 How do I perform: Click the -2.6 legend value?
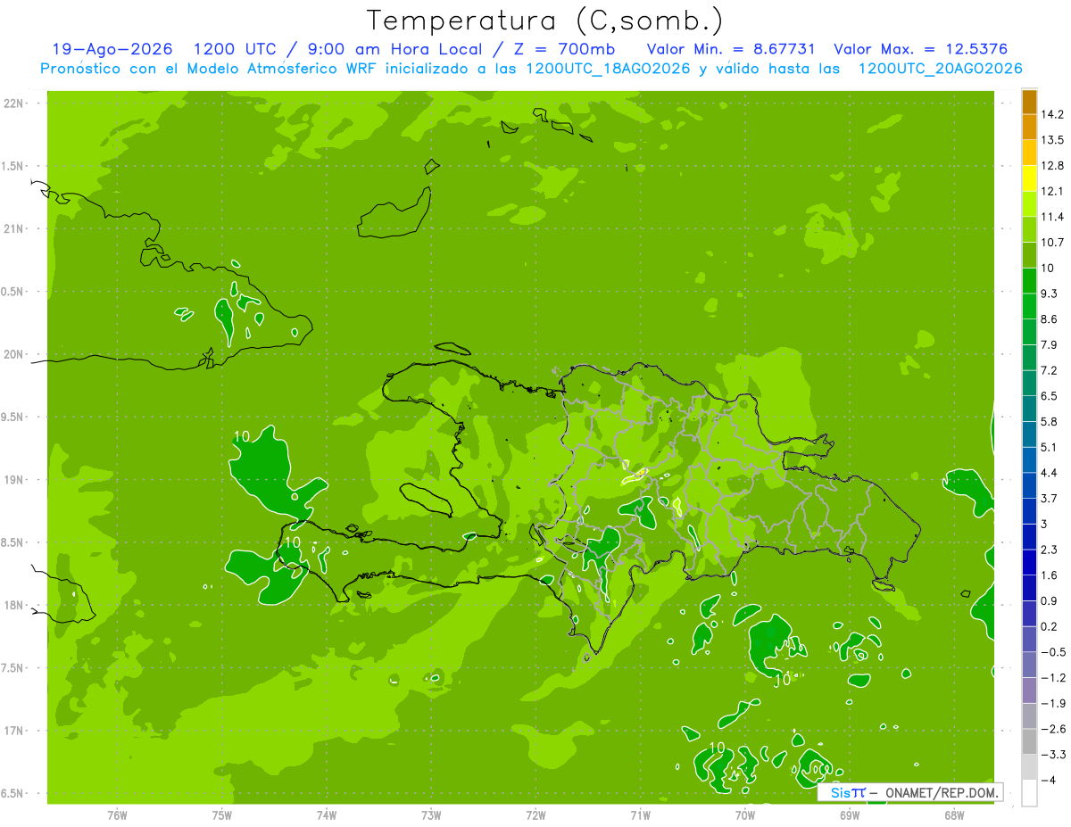pyautogui.click(x=1054, y=729)
